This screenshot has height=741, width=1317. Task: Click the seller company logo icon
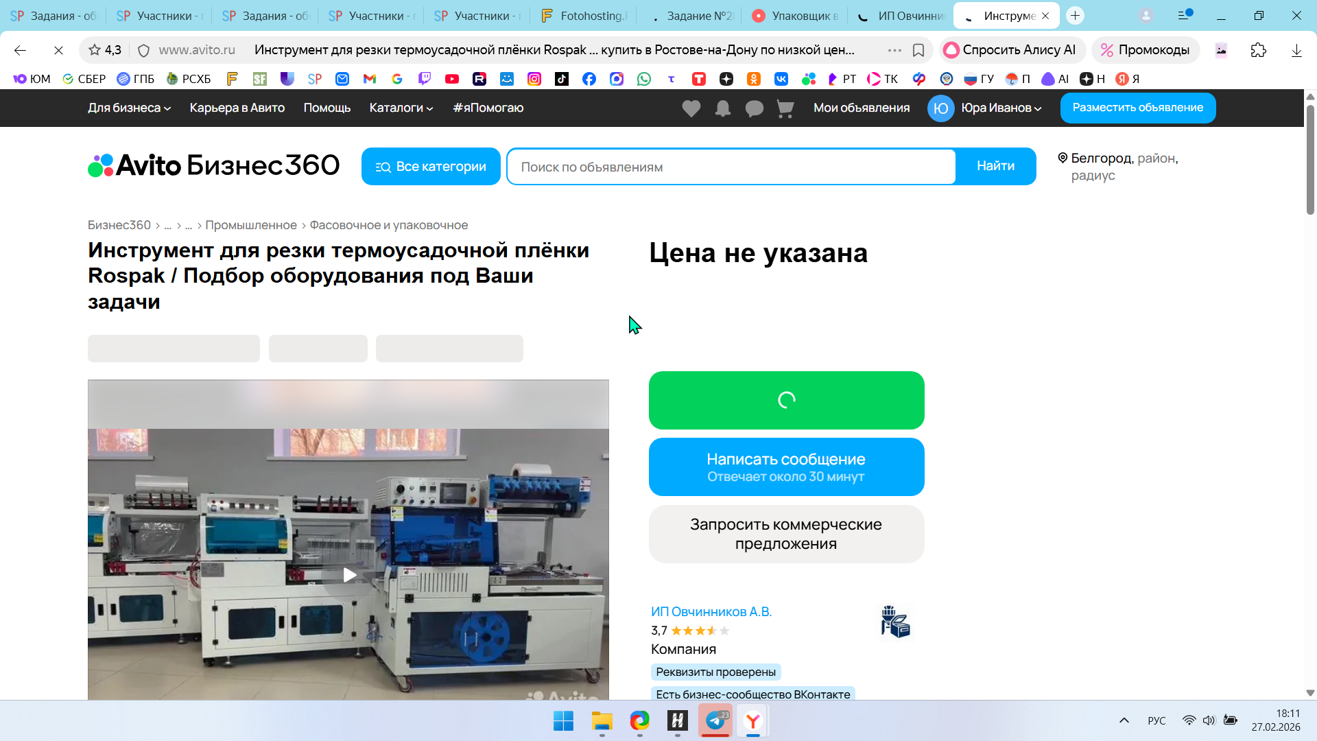[x=895, y=622]
